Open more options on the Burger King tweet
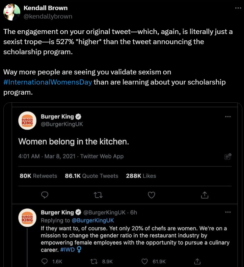 click(228, 117)
